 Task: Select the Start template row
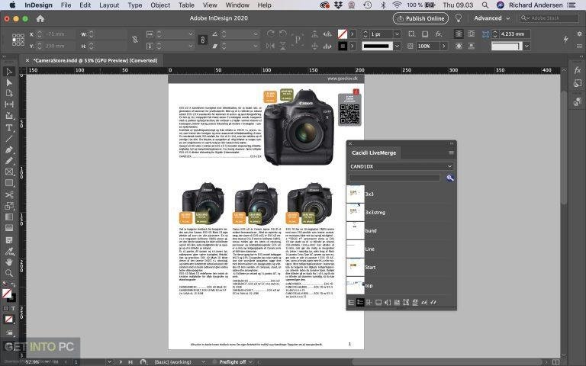(401, 267)
